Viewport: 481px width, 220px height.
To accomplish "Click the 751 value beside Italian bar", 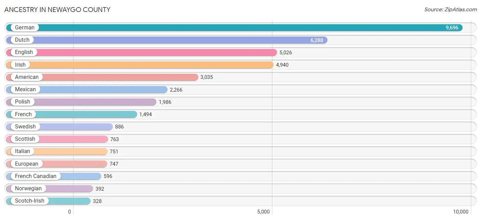I will [114, 151].
